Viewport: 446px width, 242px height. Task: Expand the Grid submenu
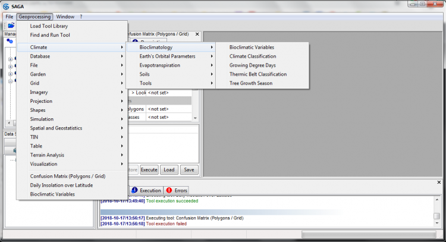72,83
